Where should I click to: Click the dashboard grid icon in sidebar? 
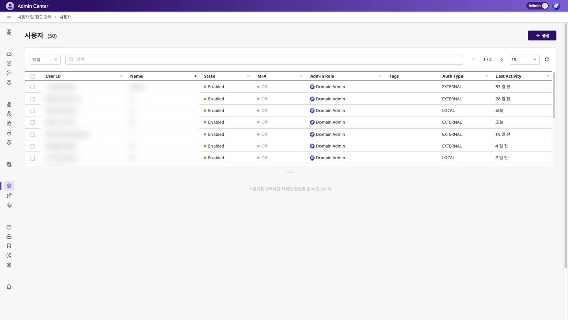(9, 32)
